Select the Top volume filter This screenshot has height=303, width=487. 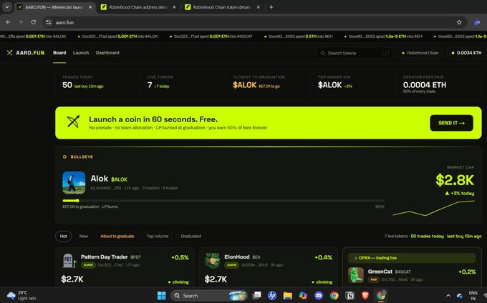(x=157, y=236)
